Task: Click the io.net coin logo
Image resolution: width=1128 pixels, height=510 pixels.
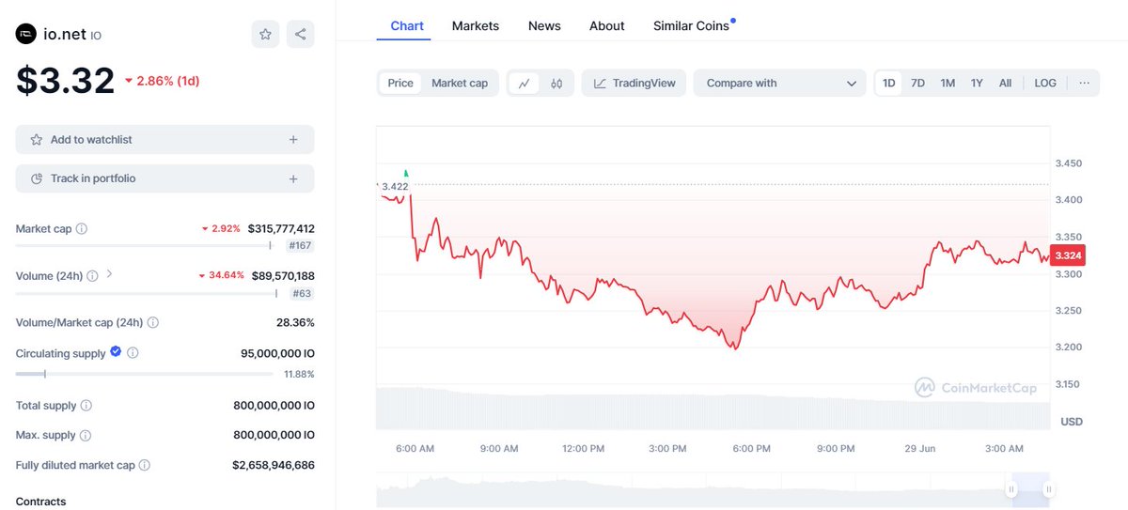Action: click(x=25, y=35)
